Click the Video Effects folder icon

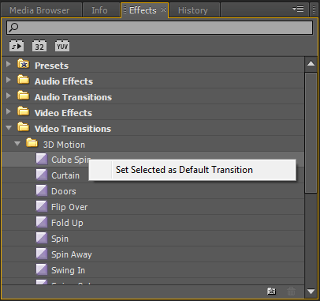coord(24,111)
